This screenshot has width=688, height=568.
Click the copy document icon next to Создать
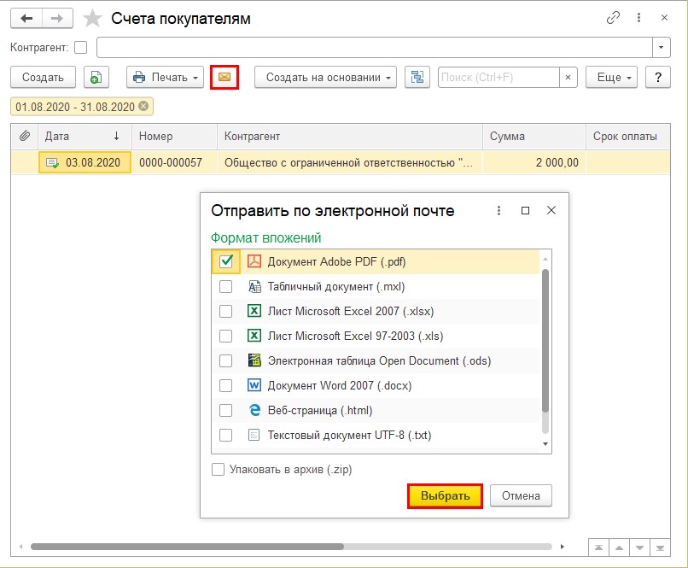coord(96,77)
